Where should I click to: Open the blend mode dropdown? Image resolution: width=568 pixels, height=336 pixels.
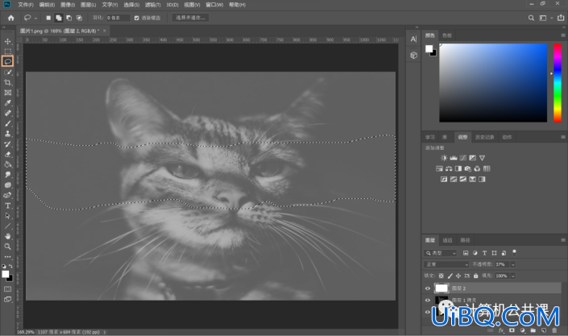pyautogui.click(x=446, y=264)
